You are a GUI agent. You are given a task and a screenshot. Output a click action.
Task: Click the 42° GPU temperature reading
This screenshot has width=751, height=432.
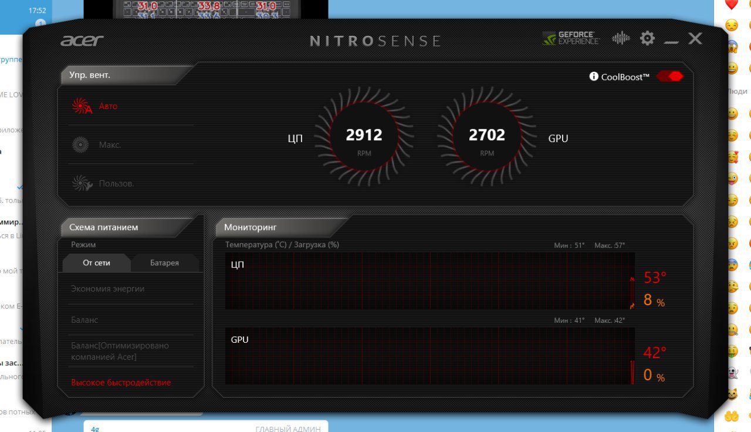click(655, 353)
